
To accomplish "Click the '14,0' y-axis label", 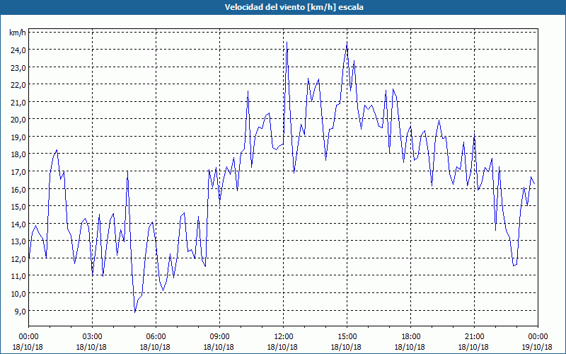I will 18,224.
